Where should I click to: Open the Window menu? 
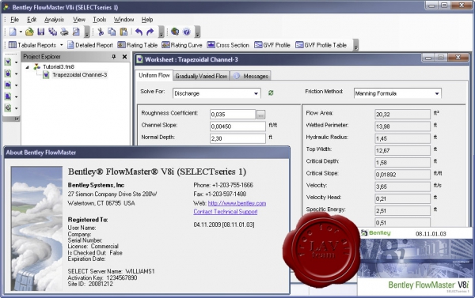click(x=123, y=20)
